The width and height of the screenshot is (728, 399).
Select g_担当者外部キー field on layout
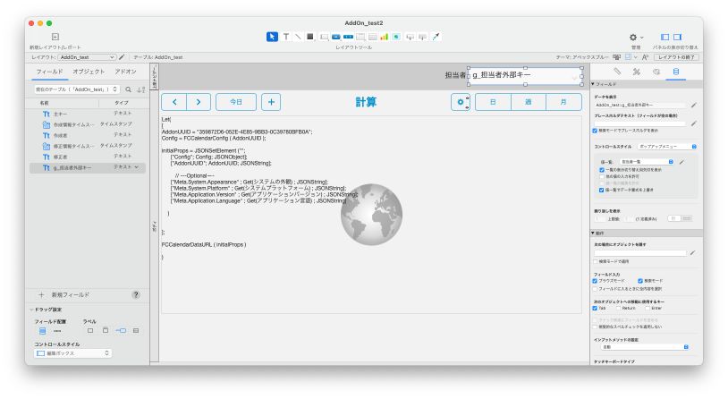[525, 76]
